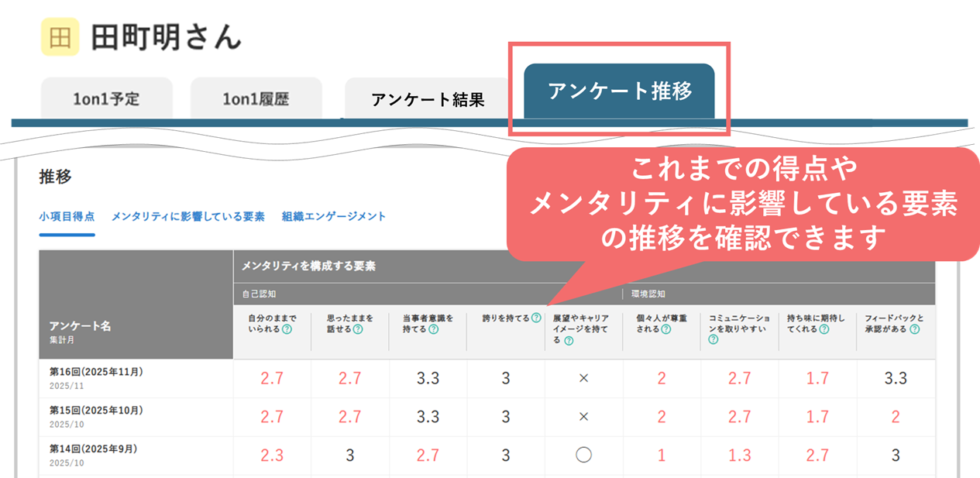Image resolution: width=980 pixels, height=478 pixels.
Task: Click 第15回 score 3 for 誇りを持てる
Action: tap(505, 417)
